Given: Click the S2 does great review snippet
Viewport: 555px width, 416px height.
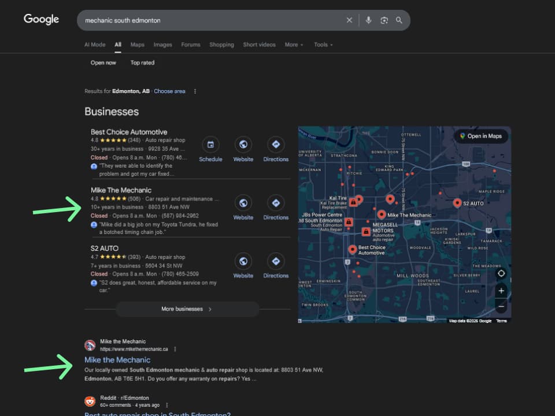Looking at the screenshot, I should pyautogui.click(x=158, y=287).
